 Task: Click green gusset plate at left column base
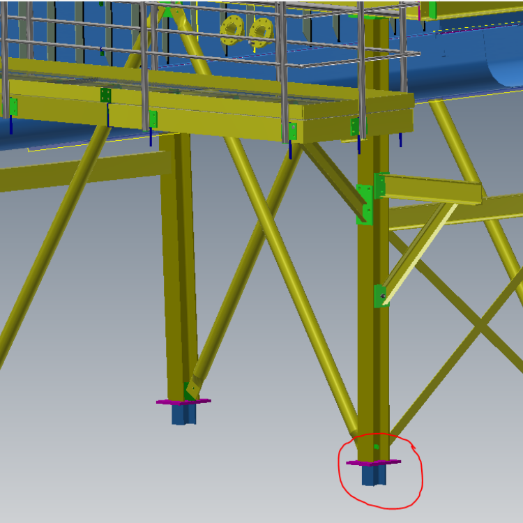(190, 389)
